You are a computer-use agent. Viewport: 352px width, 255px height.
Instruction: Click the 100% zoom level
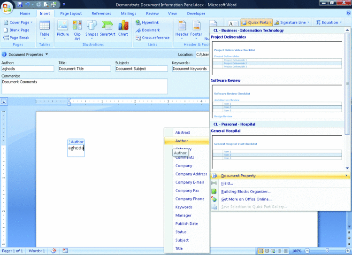[x=297, y=251]
